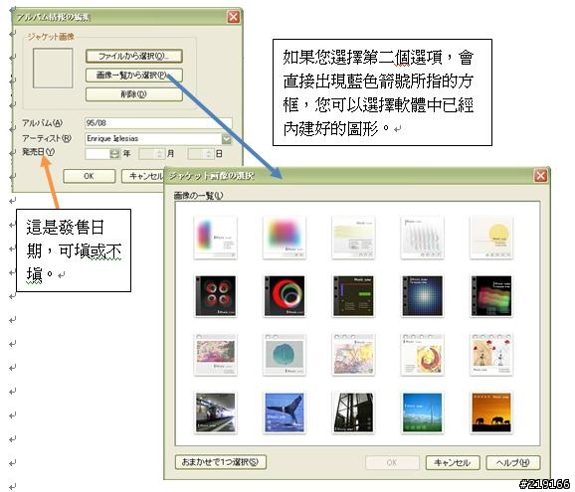Viewport: 575px width, 492px height.
Task: Close the jacket image selection dialog
Action: (x=540, y=176)
